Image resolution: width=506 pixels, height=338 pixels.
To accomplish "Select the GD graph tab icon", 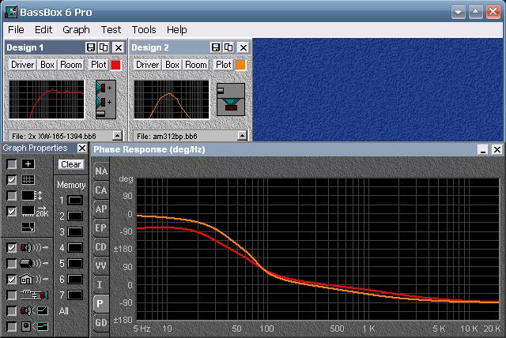I will [101, 323].
